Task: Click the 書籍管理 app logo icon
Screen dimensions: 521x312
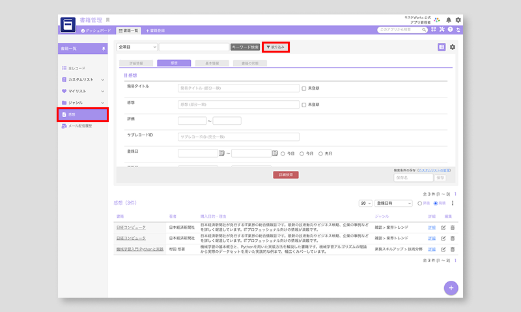Action: (68, 25)
